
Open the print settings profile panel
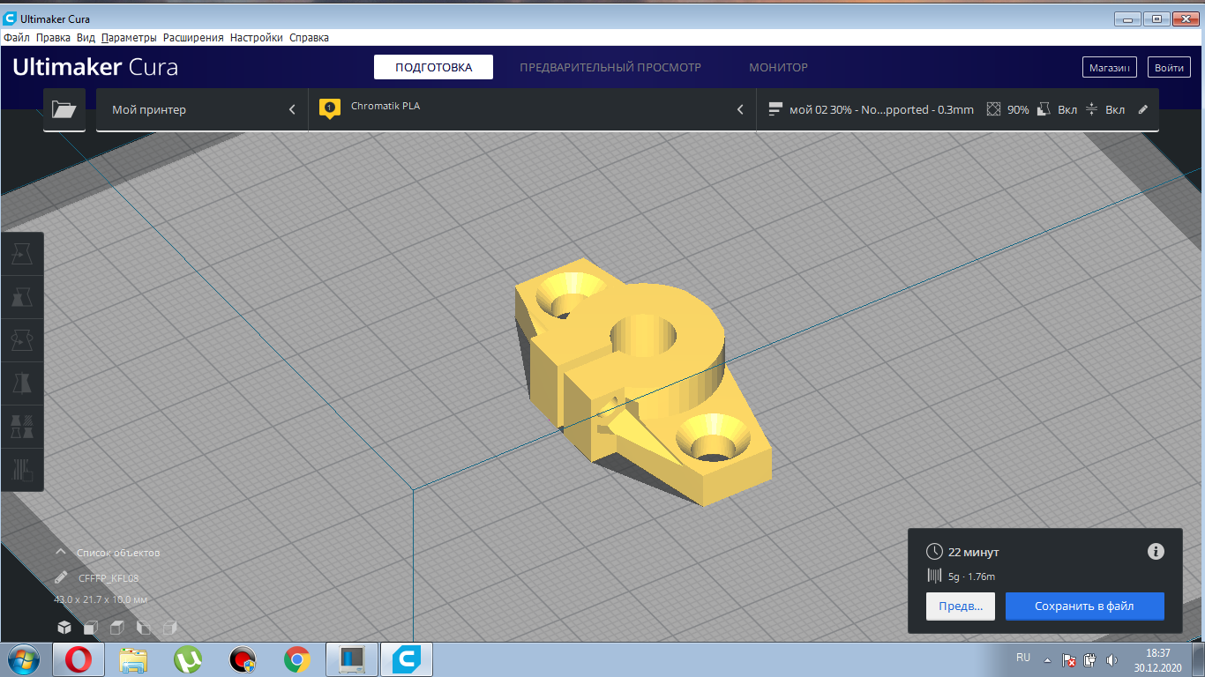click(957, 110)
